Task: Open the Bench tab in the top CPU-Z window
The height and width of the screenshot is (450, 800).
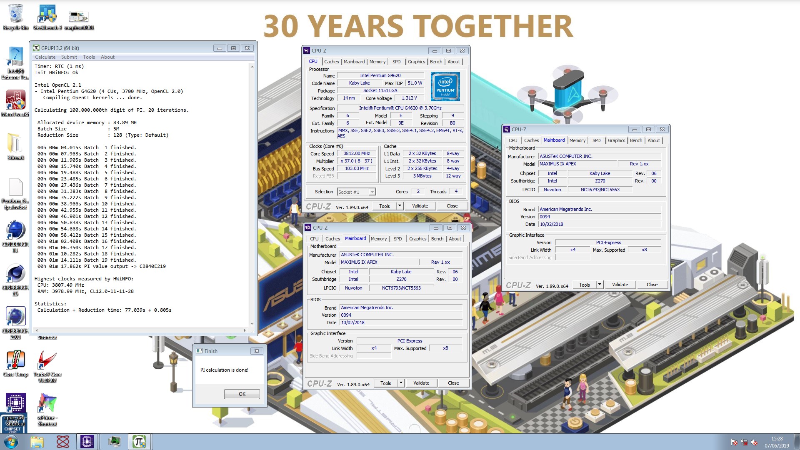Action: click(x=436, y=62)
